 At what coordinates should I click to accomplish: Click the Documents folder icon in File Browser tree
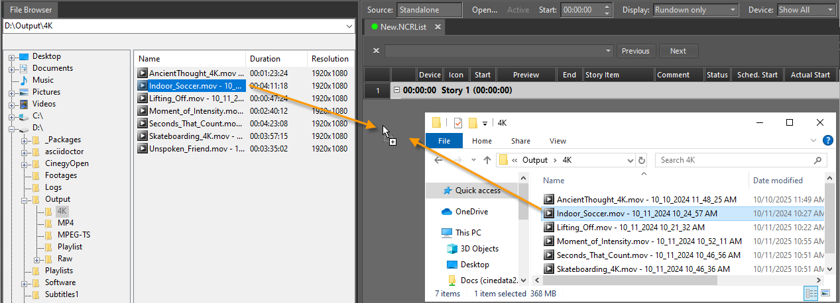point(24,68)
